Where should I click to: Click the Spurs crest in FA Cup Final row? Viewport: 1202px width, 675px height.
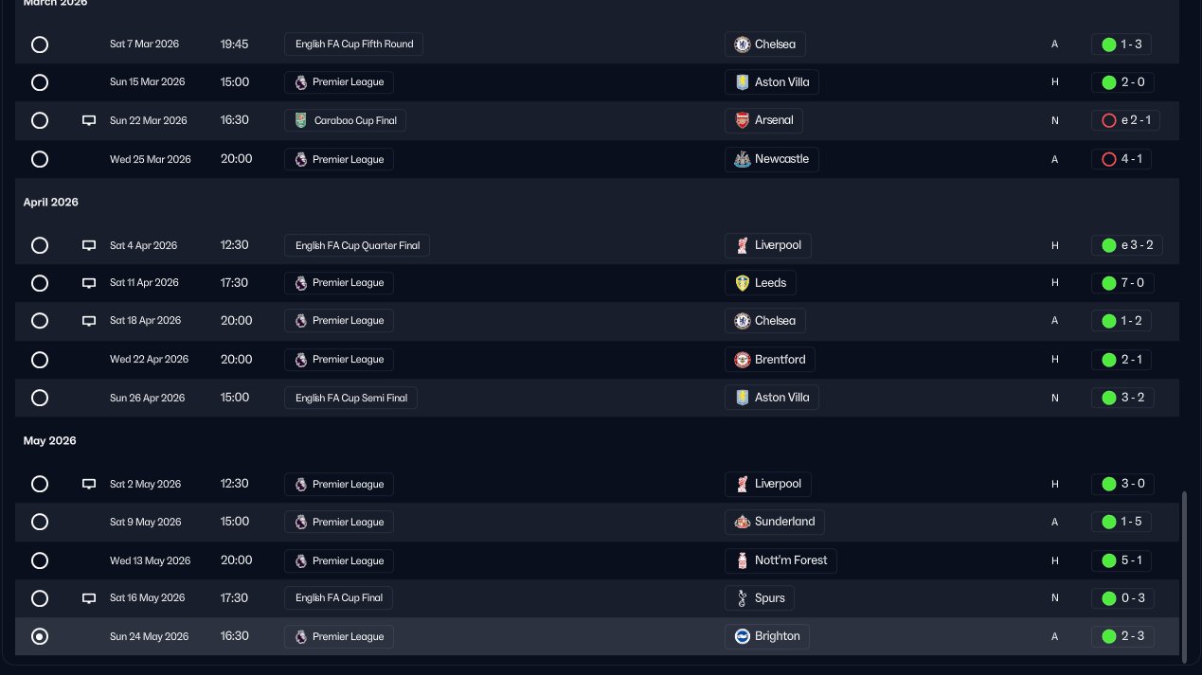[x=743, y=598]
